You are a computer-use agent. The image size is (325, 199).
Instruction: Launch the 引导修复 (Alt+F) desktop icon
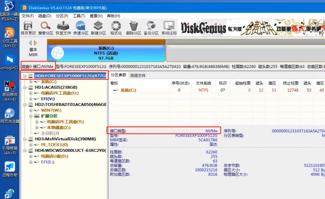(x=10, y=145)
